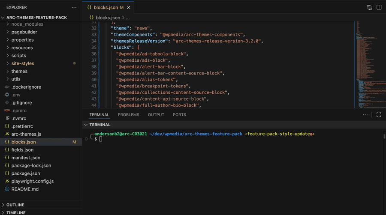Expand the pagebuilder folder
This screenshot has height=215, width=386.
tap(7, 32)
